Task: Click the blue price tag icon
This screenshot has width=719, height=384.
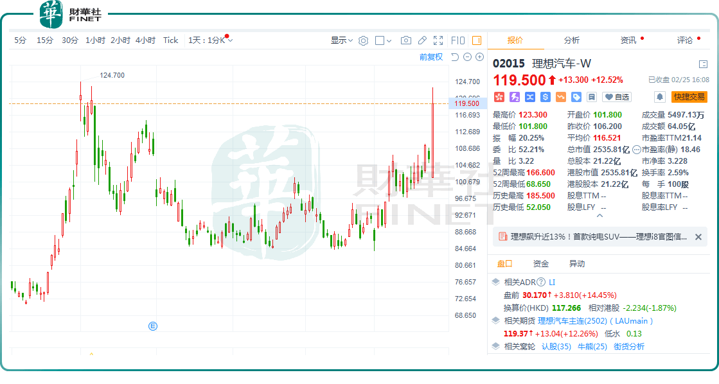Action: [x=576, y=97]
